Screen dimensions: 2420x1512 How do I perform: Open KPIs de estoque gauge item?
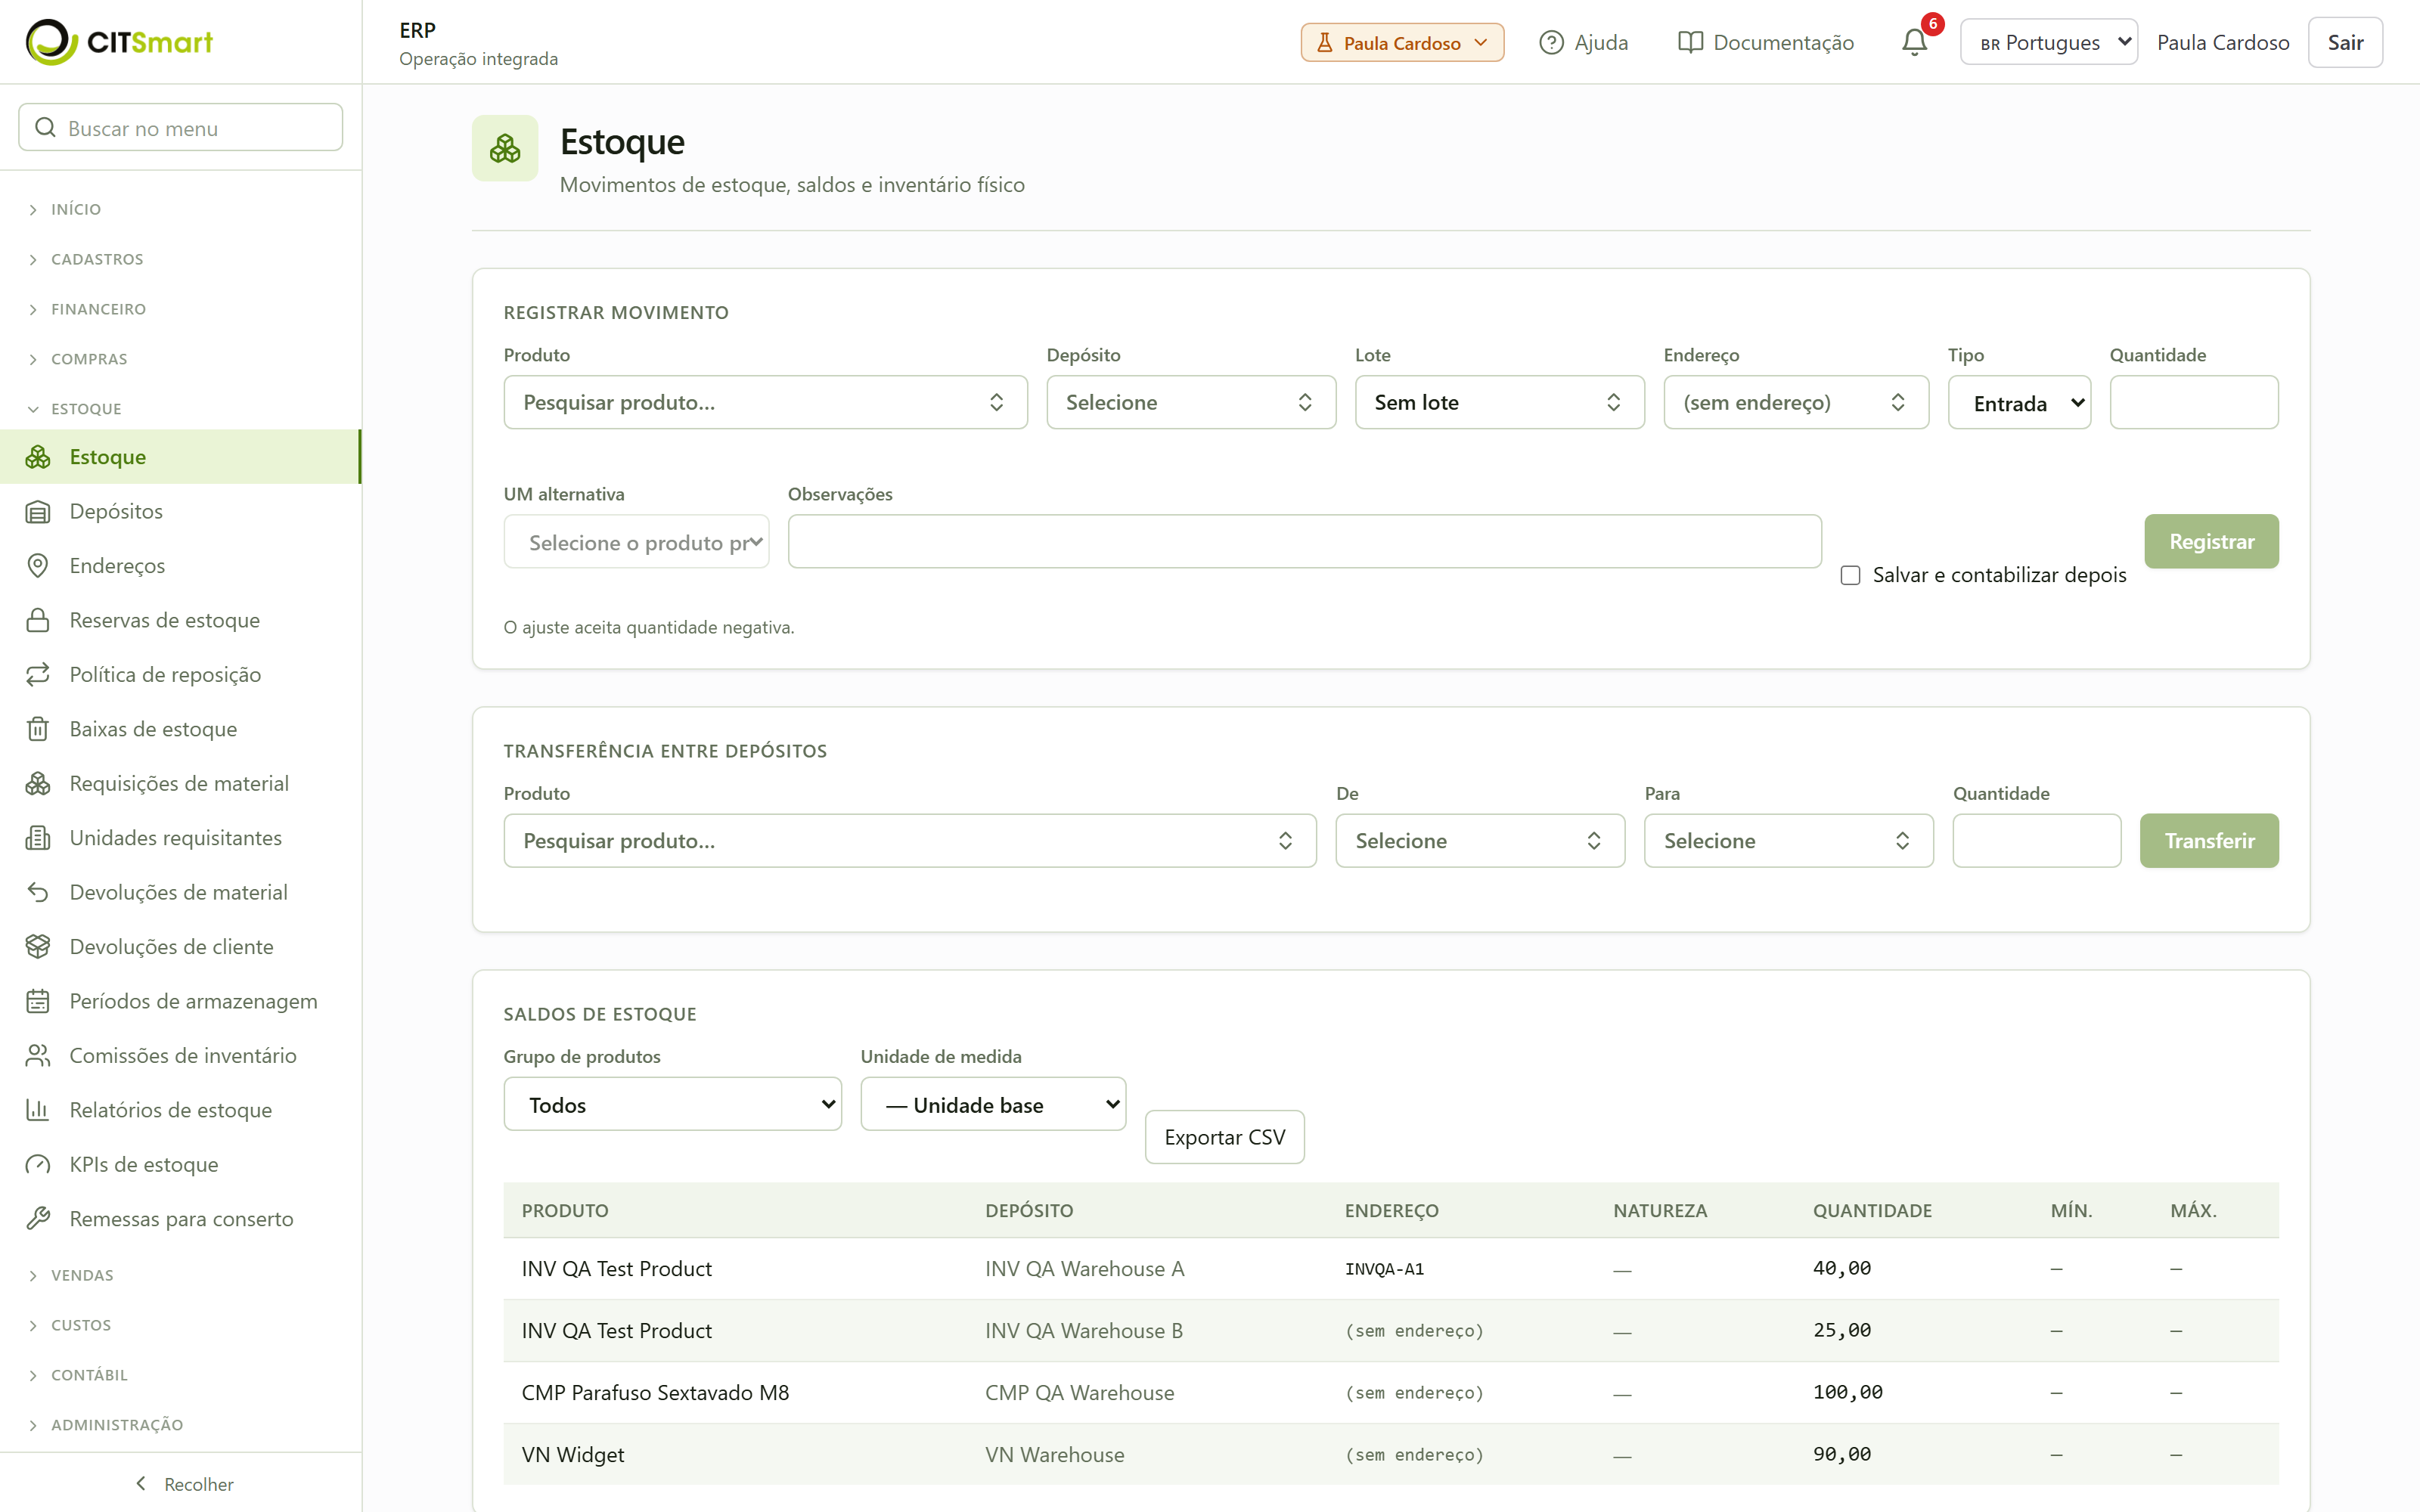(x=181, y=1165)
